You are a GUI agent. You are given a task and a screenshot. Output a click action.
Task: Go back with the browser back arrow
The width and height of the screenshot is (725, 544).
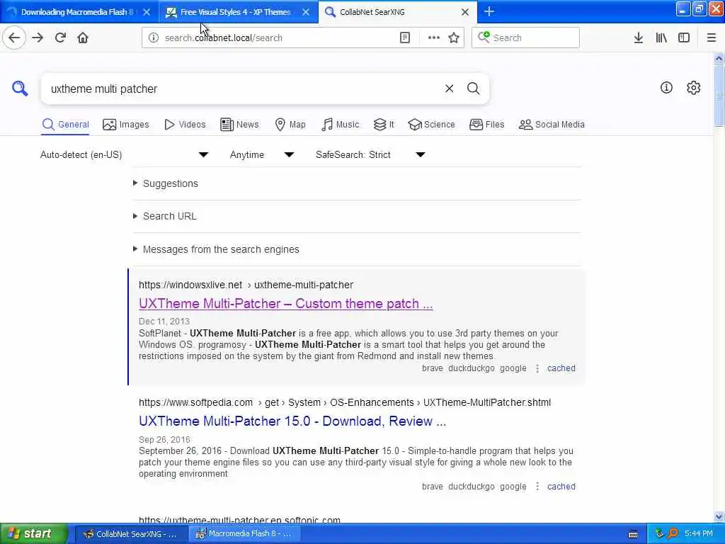pyautogui.click(x=14, y=38)
